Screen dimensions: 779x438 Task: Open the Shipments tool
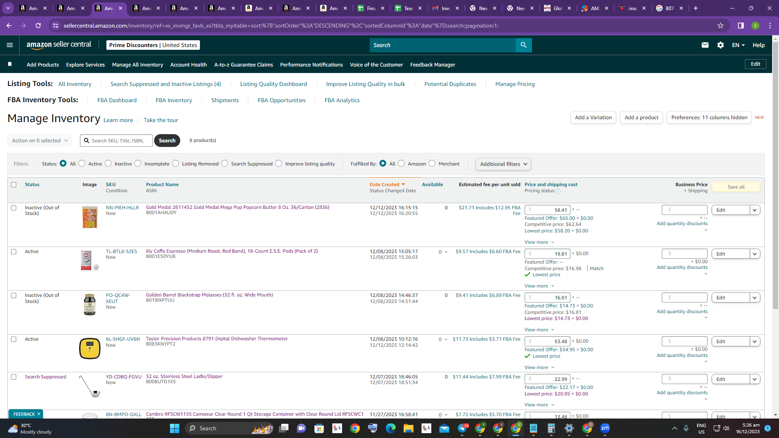point(225,100)
